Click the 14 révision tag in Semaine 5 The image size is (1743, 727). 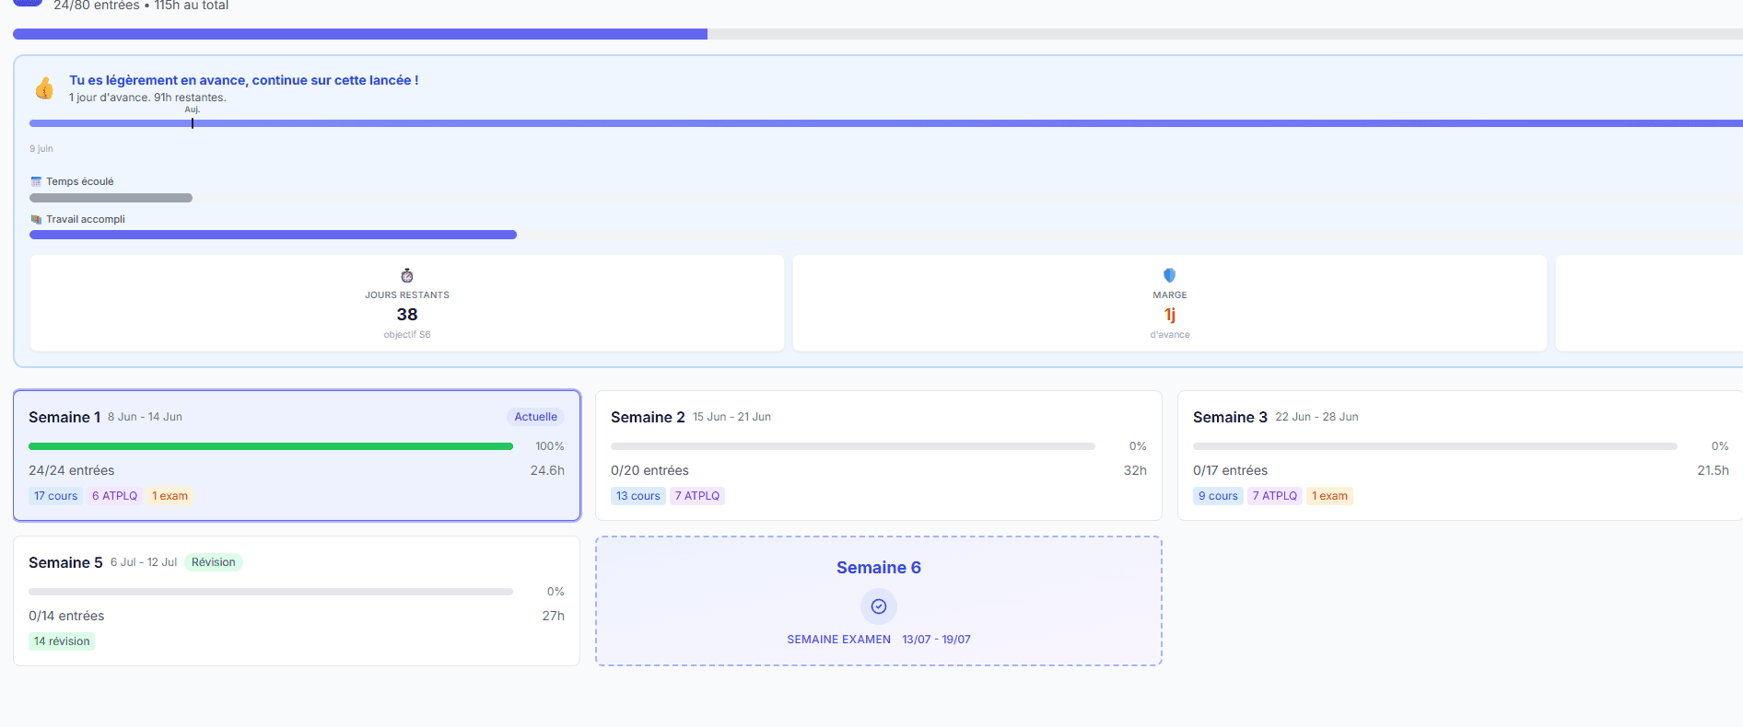62,641
